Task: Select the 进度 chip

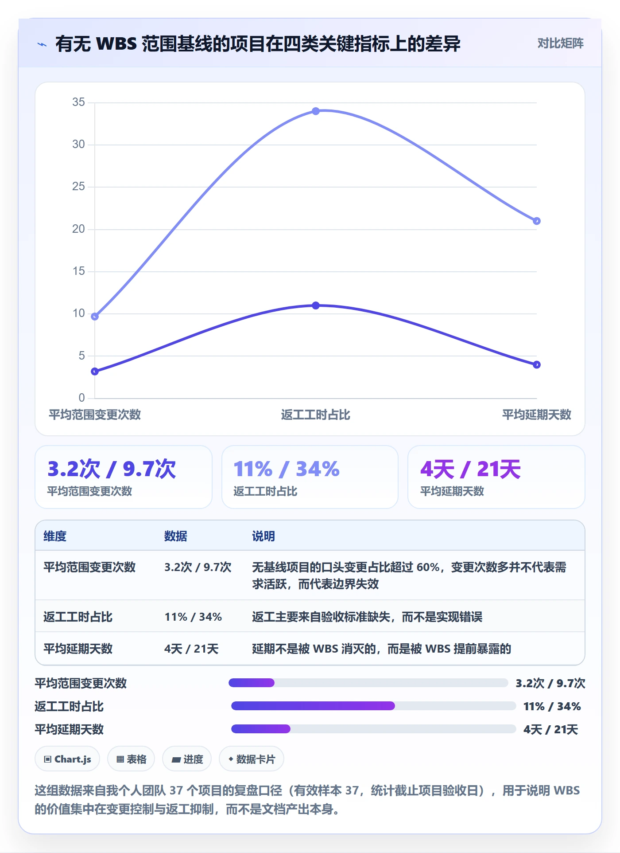Action: 187,759
